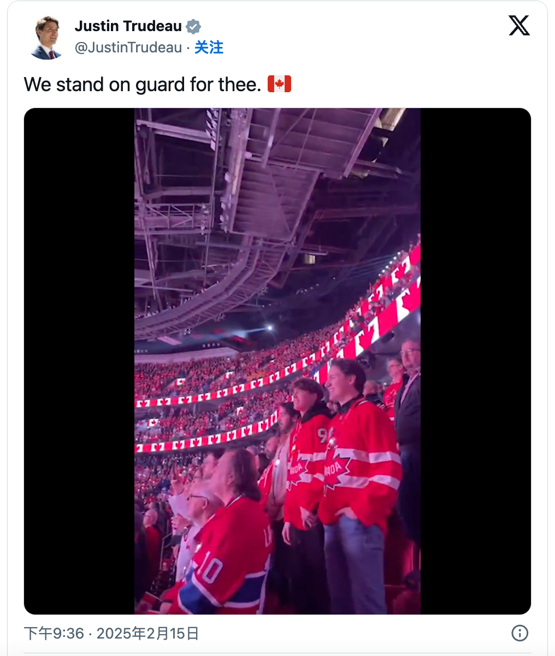This screenshot has height=656, width=555.
Task: Follow the account via 关注 link
Action: pyautogui.click(x=209, y=47)
